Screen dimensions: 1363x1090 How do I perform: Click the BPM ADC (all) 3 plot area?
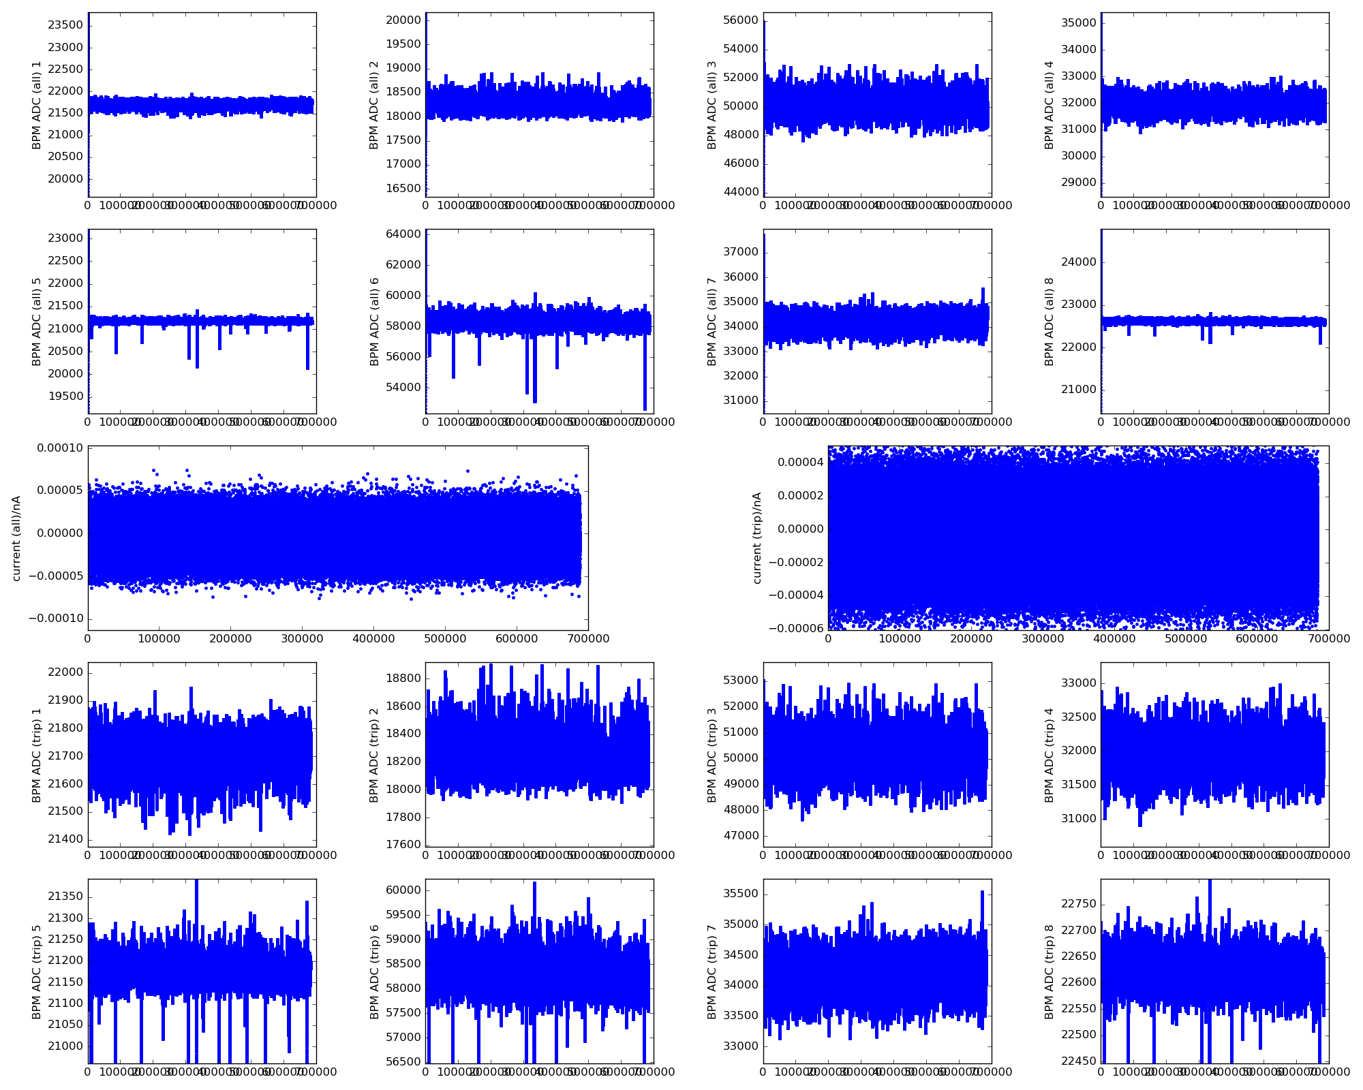coord(877,104)
